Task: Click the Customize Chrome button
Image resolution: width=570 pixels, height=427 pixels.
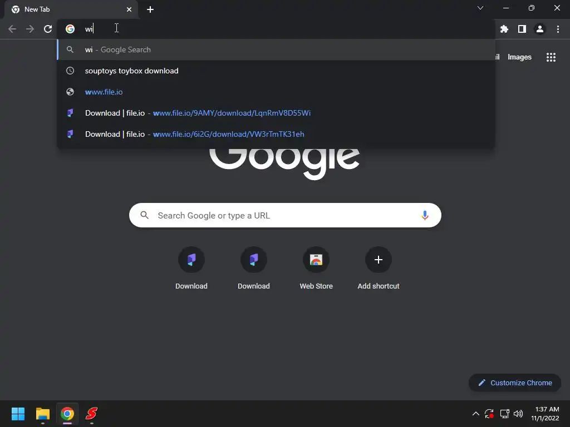Action: 515,383
